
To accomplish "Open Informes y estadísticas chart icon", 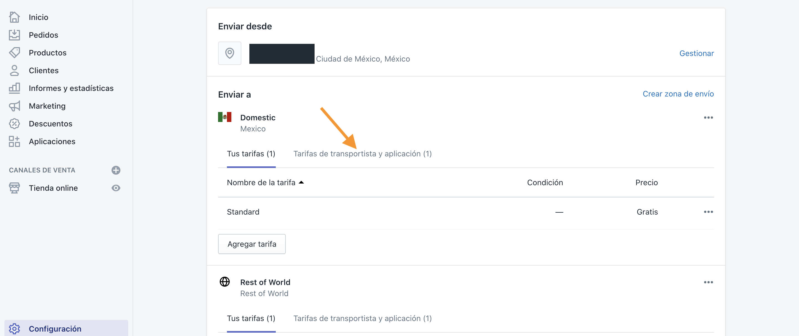I will click(14, 88).
